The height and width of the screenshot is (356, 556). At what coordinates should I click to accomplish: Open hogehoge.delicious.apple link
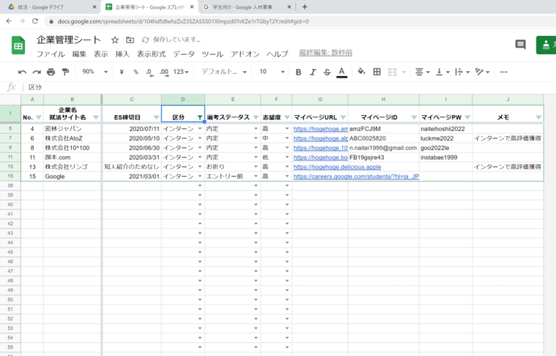click(x=337, y=167)
